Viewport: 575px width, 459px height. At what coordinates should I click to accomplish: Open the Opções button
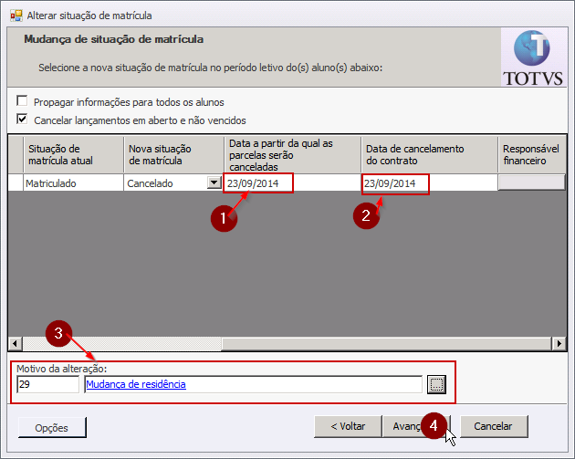click(53, 427)
